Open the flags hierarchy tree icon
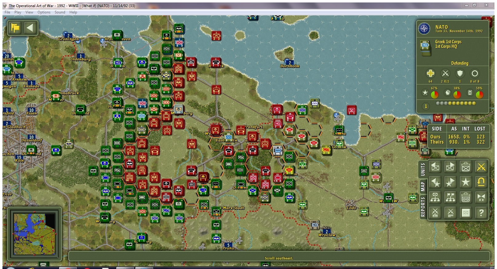 pos(450,197)
